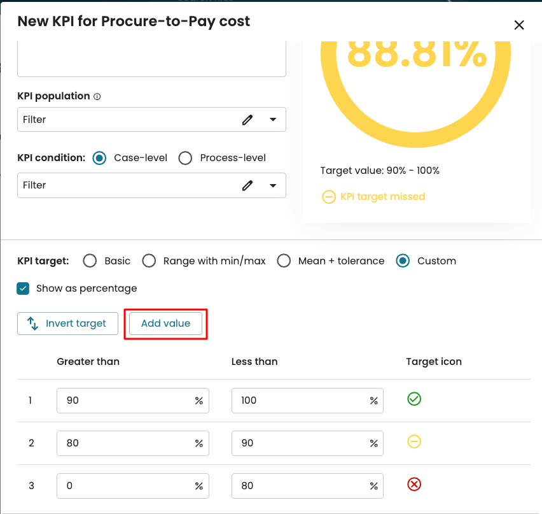Screen dimensions: 542x514
Task: Click the KPI population info icon
Action: pyautogui.click(x=97, y=97)
